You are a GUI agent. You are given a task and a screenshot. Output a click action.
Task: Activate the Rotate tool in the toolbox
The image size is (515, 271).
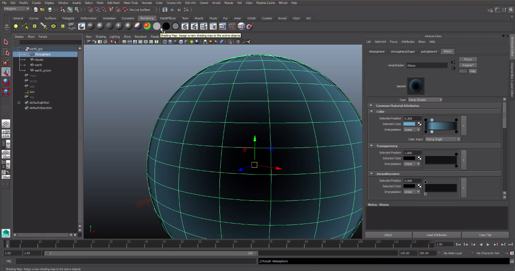click(6, 82)
